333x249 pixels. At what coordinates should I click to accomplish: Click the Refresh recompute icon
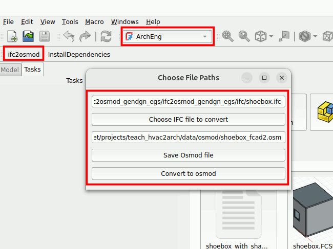click(x=106, y=37)
